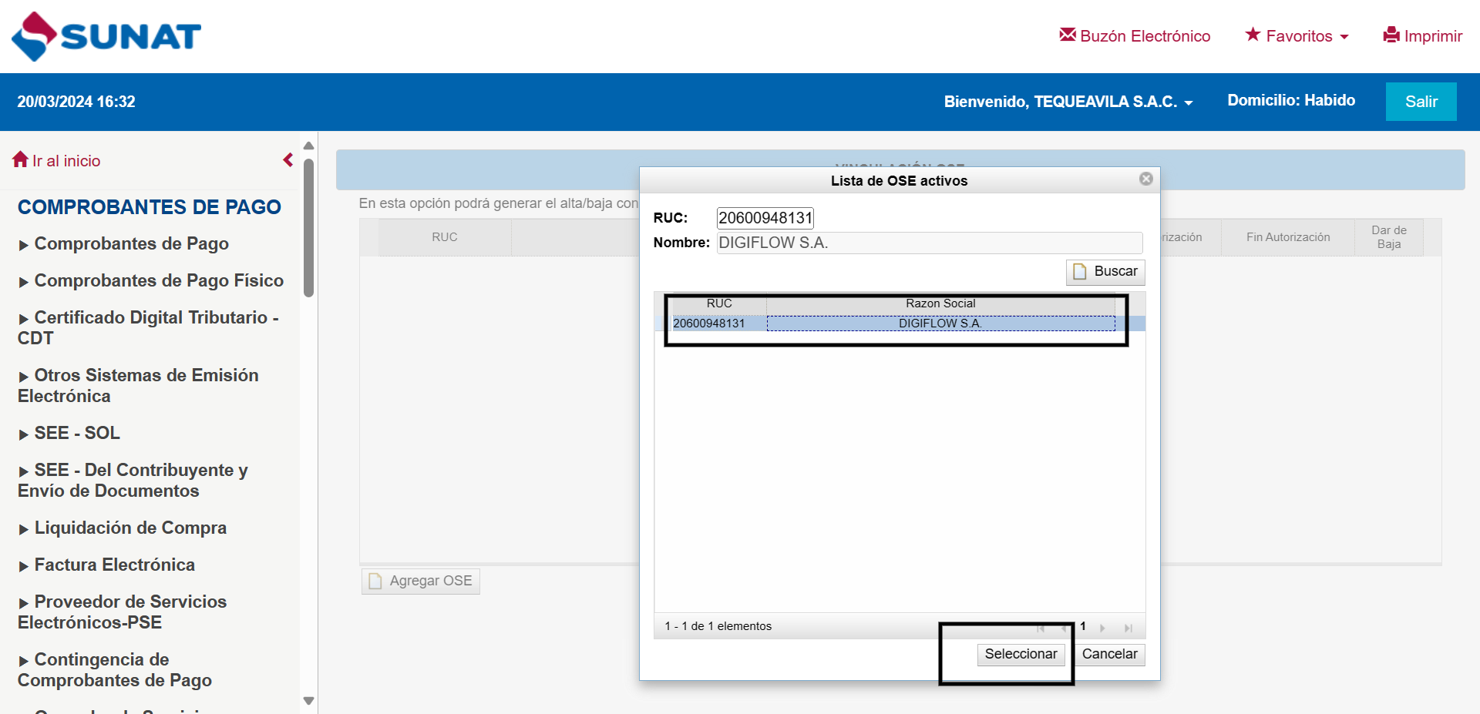Go to last page pager icon
Image resolution: width=1480 pixels, height=714 pixels.
[1128, 628]
